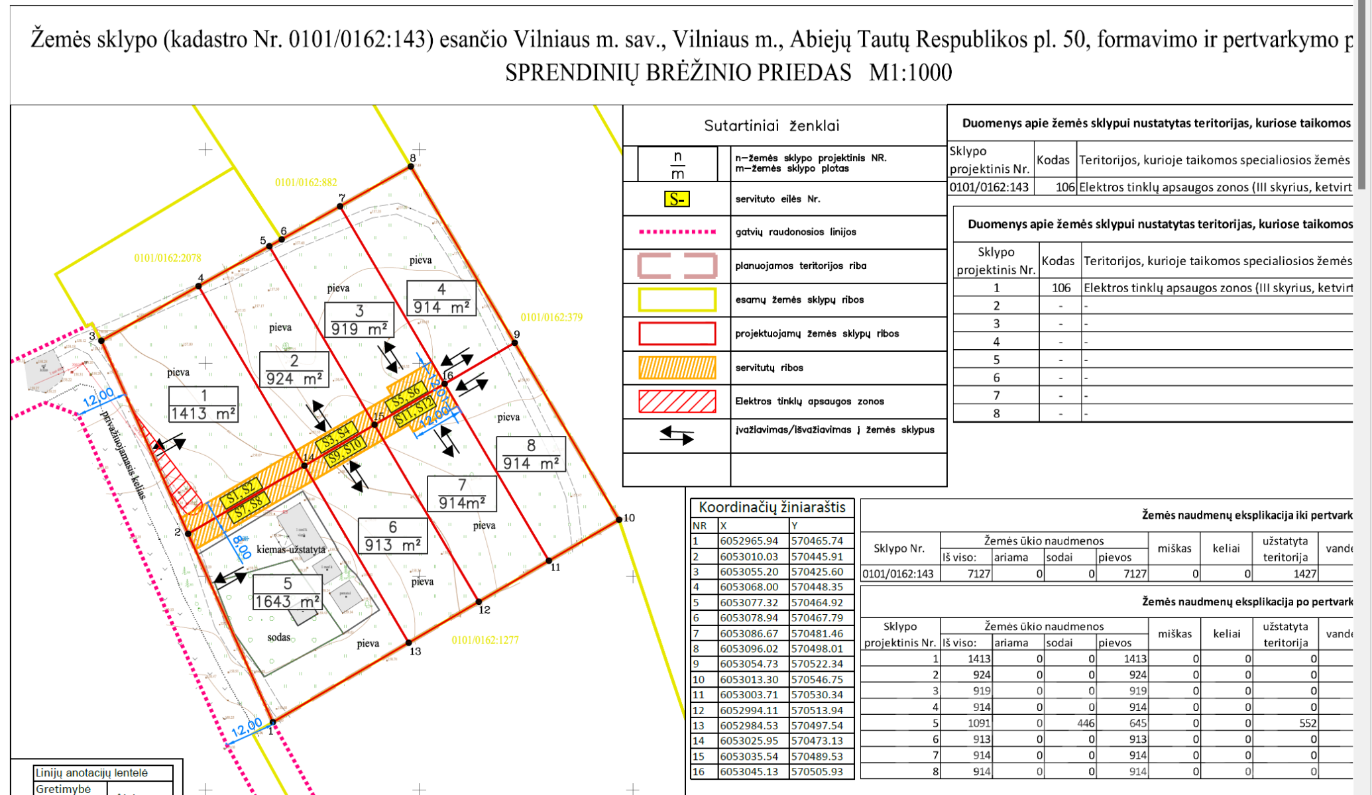Click the pink dotted street red lines legend sample
The height and width of the screenshot is (795, 1372).
677,232
